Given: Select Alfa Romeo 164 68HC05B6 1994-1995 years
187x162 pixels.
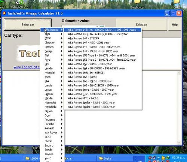Looking at the screenshot, I should pyautogui.click(x=102, y=68).
